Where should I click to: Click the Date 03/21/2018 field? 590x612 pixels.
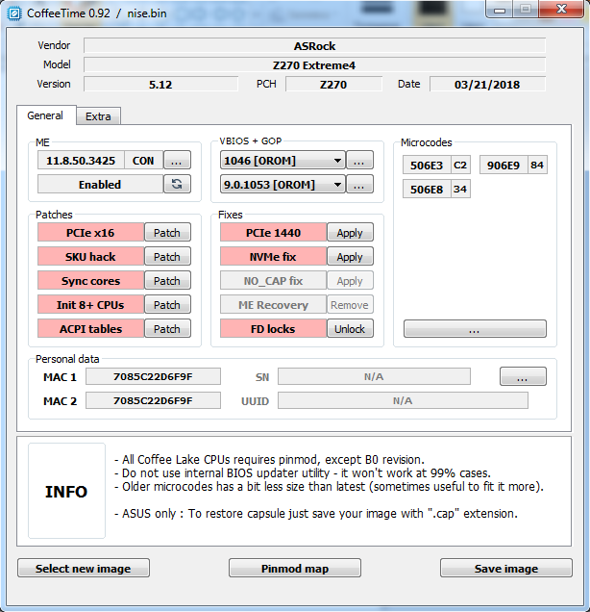click(x=487, y=84)
